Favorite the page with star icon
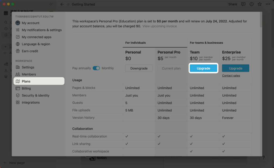This screenshot has width=274, height=168. pos(260,4)
